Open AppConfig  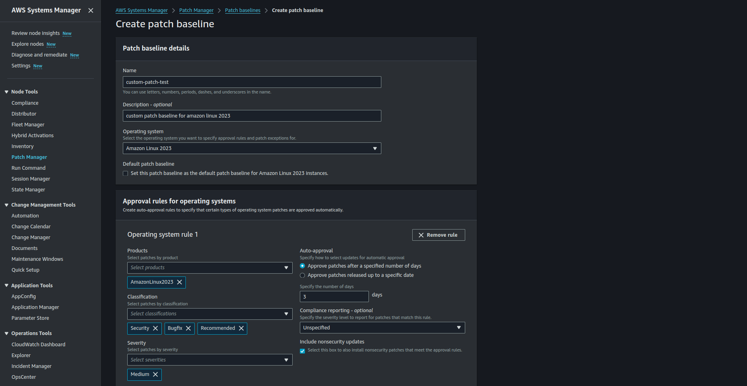point(23,297)
